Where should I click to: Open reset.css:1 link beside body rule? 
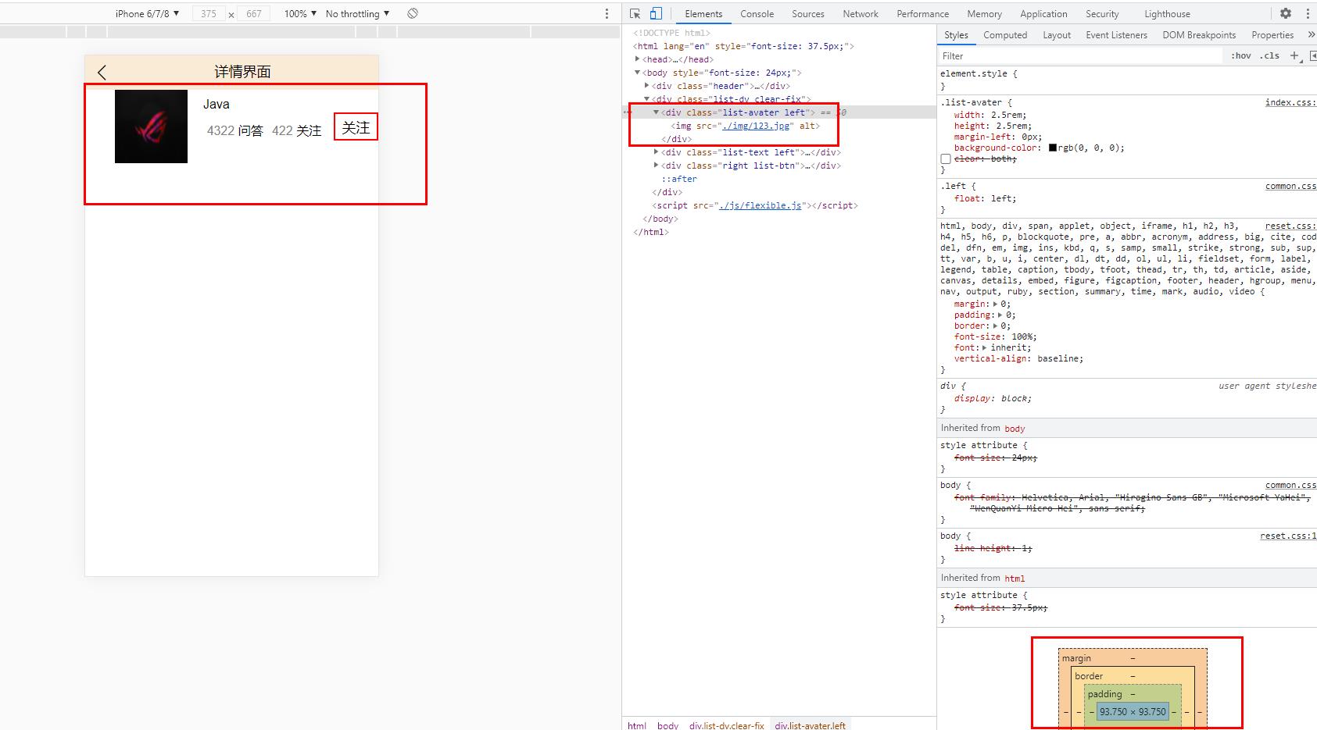(x=1288, y=536)
